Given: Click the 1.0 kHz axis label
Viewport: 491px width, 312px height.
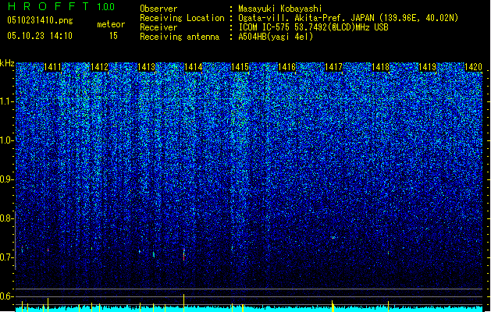Looking at the screenshot, I should point(7,140).
